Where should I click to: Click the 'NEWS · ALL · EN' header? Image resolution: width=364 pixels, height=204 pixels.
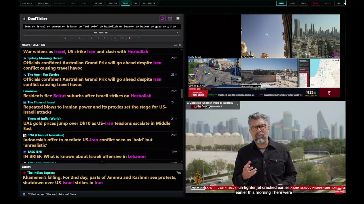[33, 45]
